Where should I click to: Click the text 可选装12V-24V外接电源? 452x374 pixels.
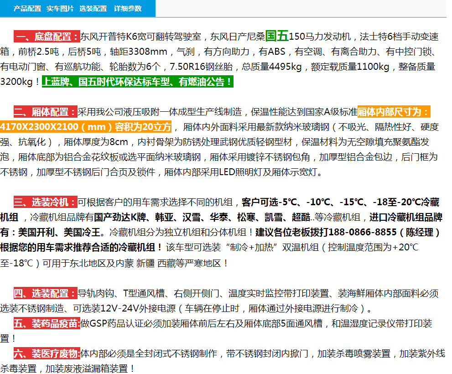coord(124,308)
